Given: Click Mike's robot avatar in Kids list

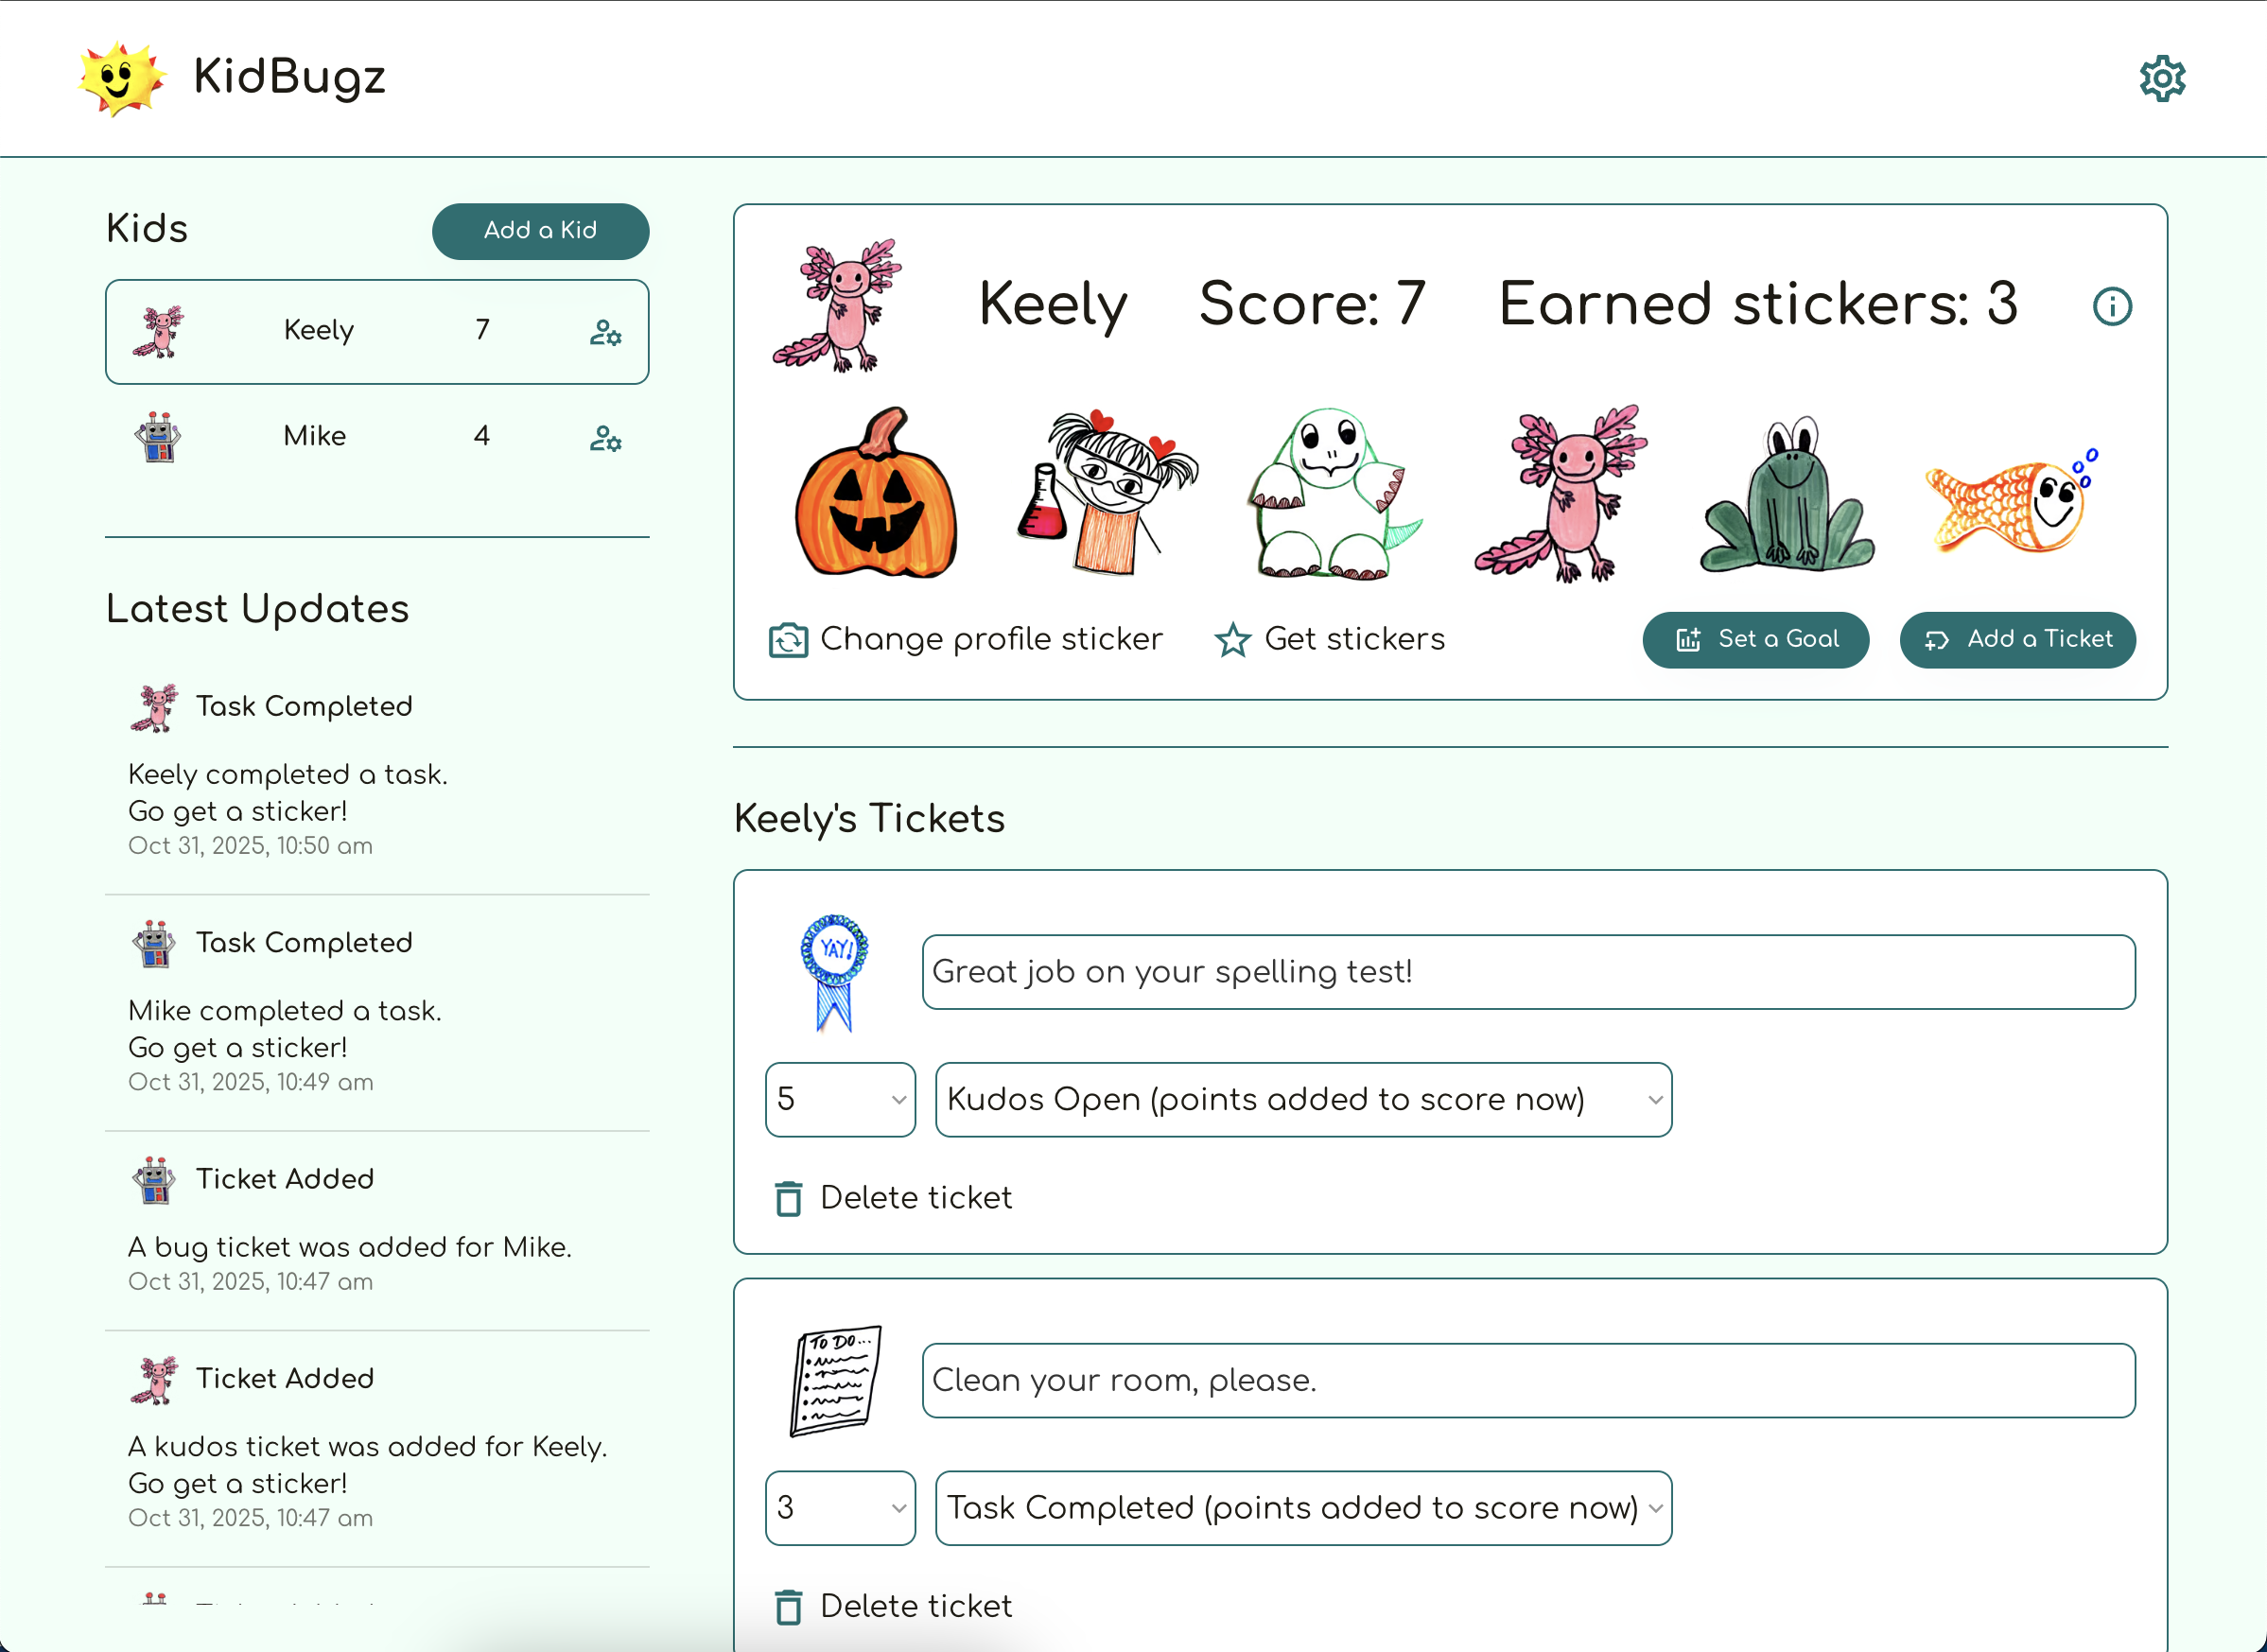Looking at the screenshot, I should click(160, 437).
